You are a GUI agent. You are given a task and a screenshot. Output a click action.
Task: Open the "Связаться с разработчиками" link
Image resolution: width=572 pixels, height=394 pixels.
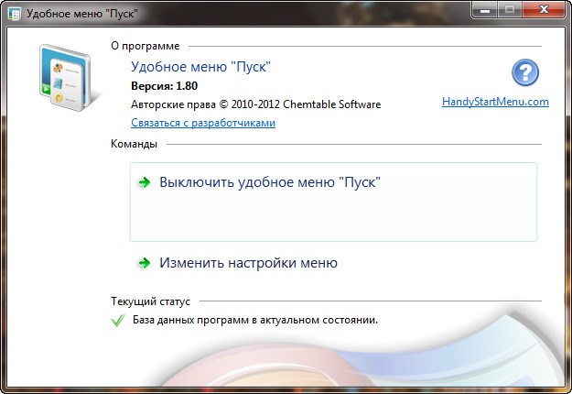click(203, 123)
